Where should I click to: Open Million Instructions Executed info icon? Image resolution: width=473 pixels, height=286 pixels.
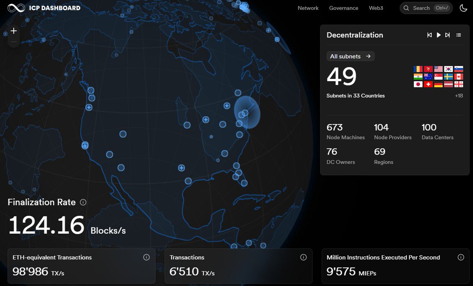461,257
